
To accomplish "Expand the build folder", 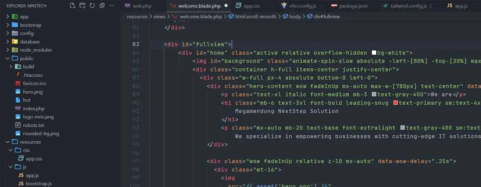I will (x=28, y=67).
